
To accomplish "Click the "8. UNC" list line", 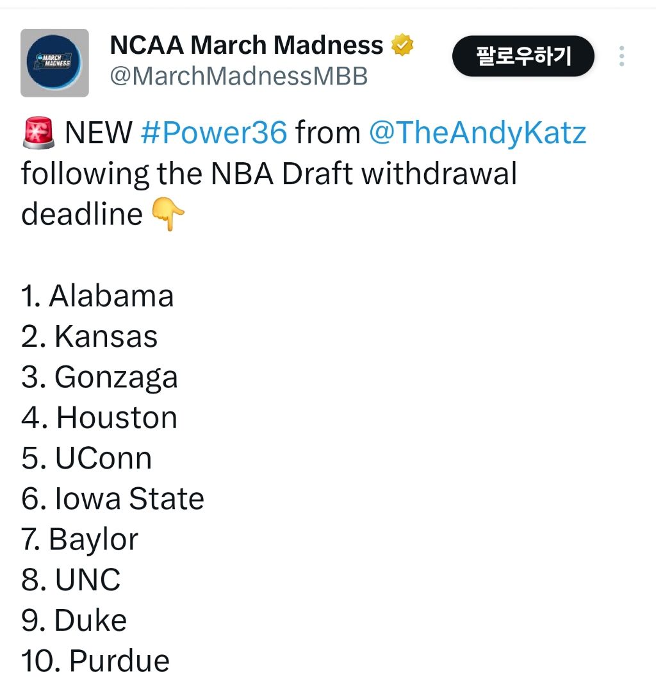I will (x=71, y=579).
